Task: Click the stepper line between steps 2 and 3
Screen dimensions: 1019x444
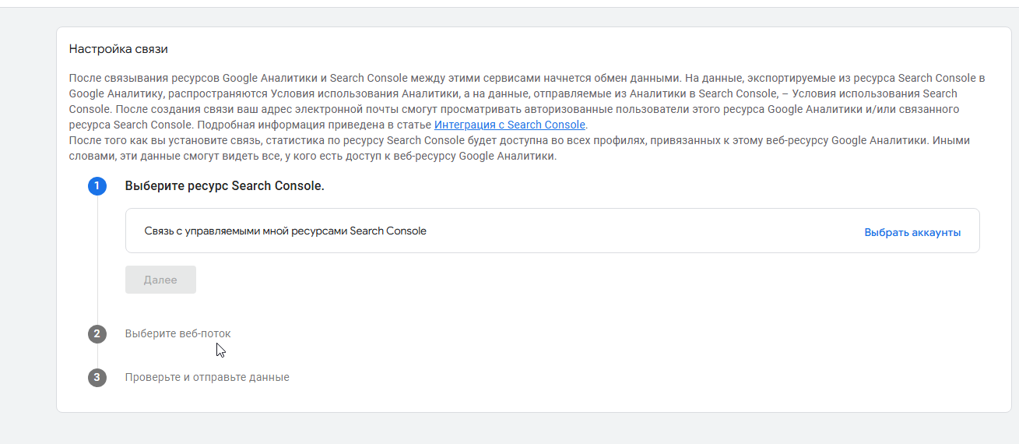Action: (x=97, y=356)
